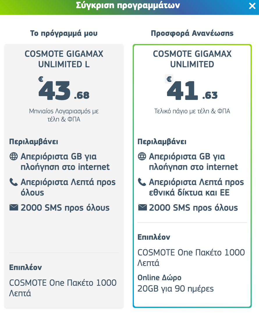This screenshot has height=314, width=259.
Task: Click 'Σύγκριση προγραμμάτων' header title
Action: 128,6
